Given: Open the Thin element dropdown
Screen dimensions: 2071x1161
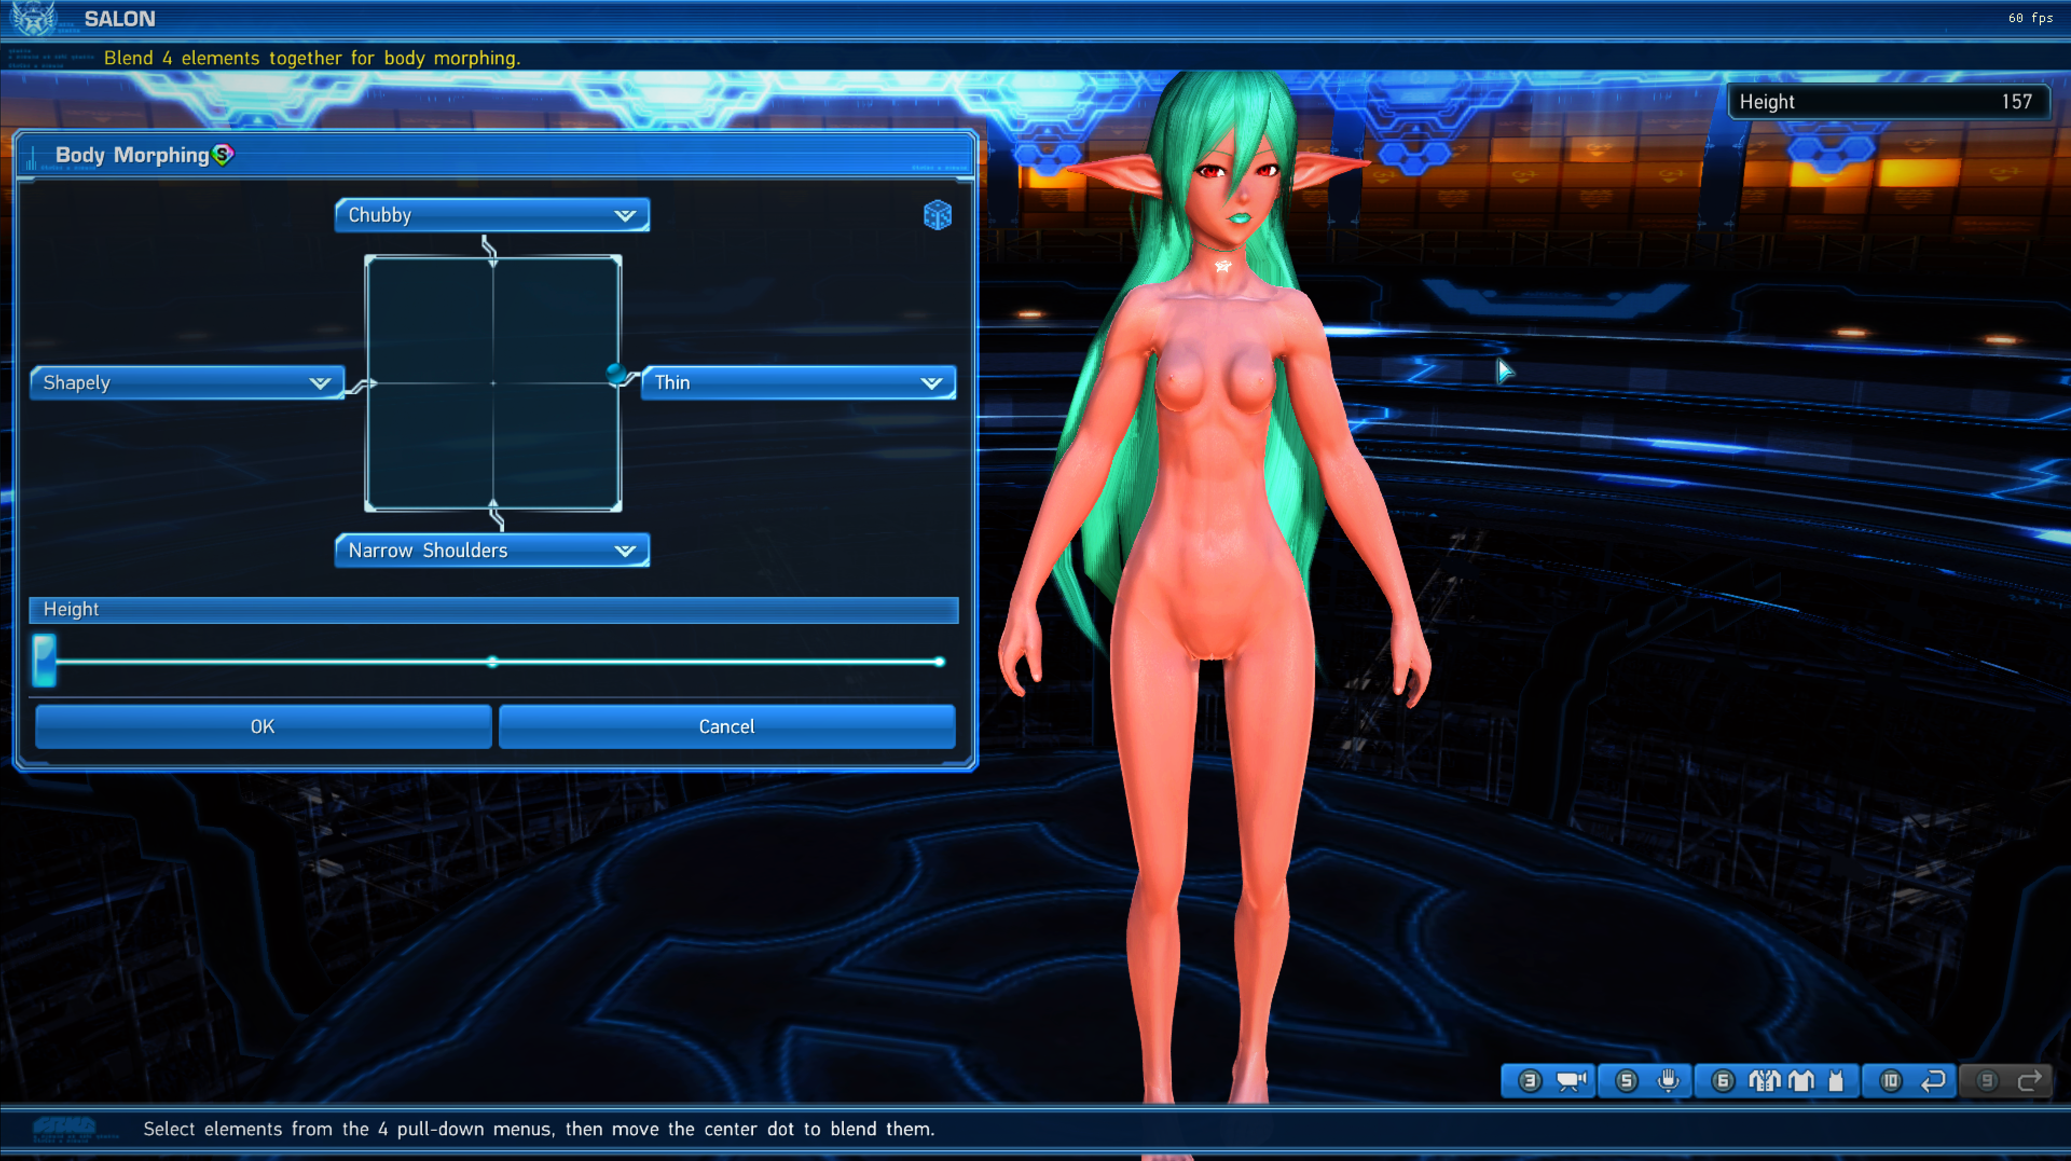Looking at the screenshot, I should 799,383.
